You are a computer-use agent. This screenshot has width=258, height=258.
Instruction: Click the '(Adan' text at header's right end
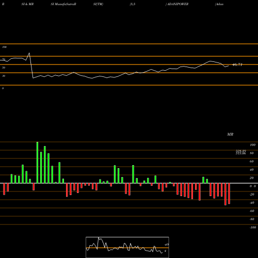(219, 4)
